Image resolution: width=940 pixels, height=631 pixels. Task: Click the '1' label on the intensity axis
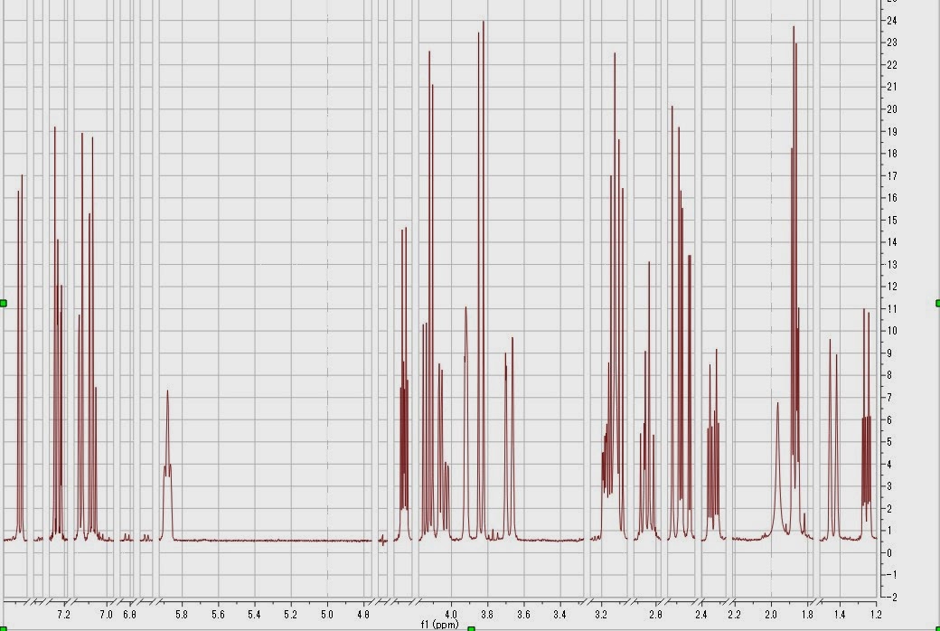point(889,531)
